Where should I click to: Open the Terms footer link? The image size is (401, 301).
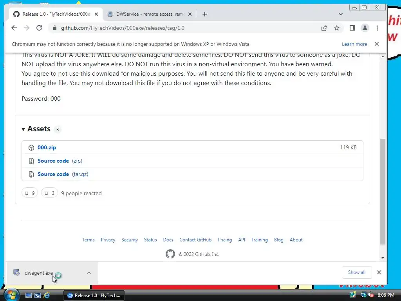tap(89, 240)
